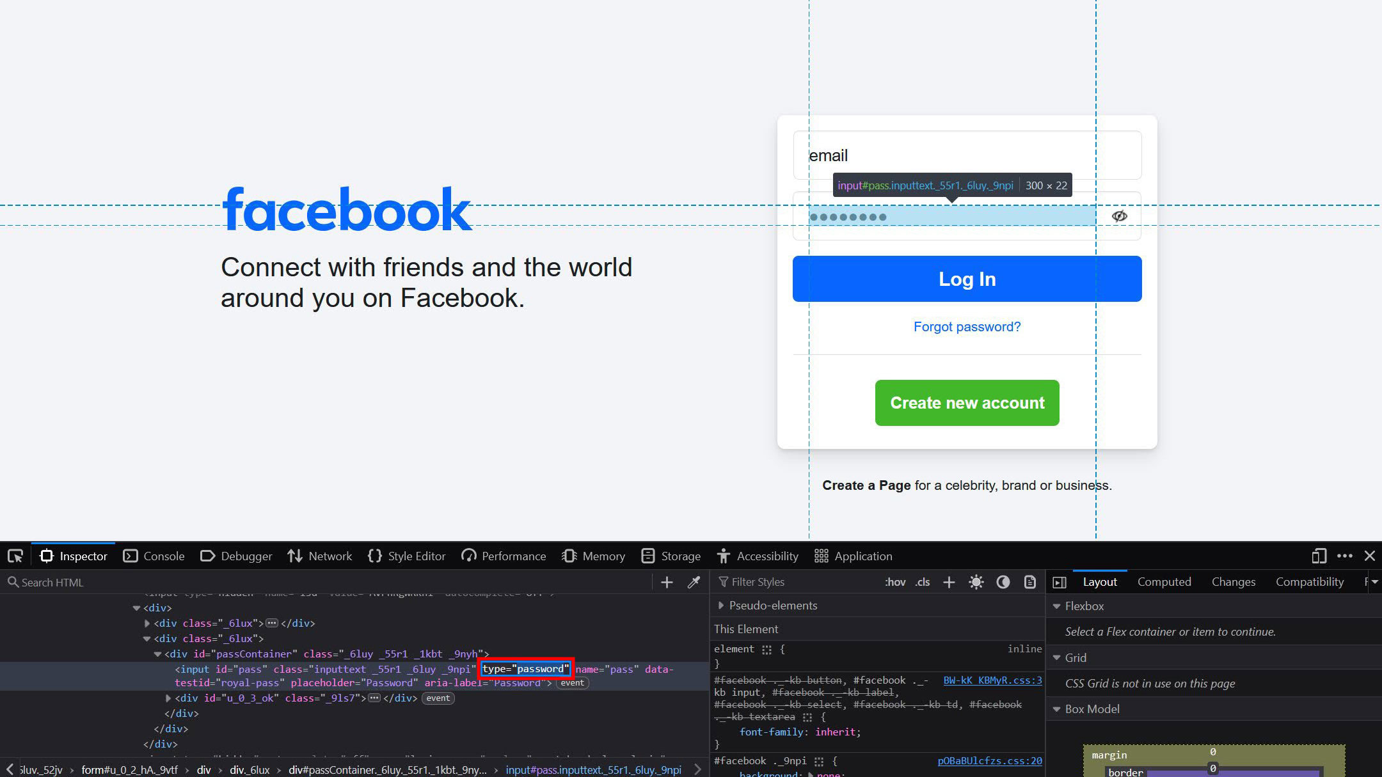Toggle dark color scheme simulation
This screenshot has width=1382, height=777.
pos(1003,582)
